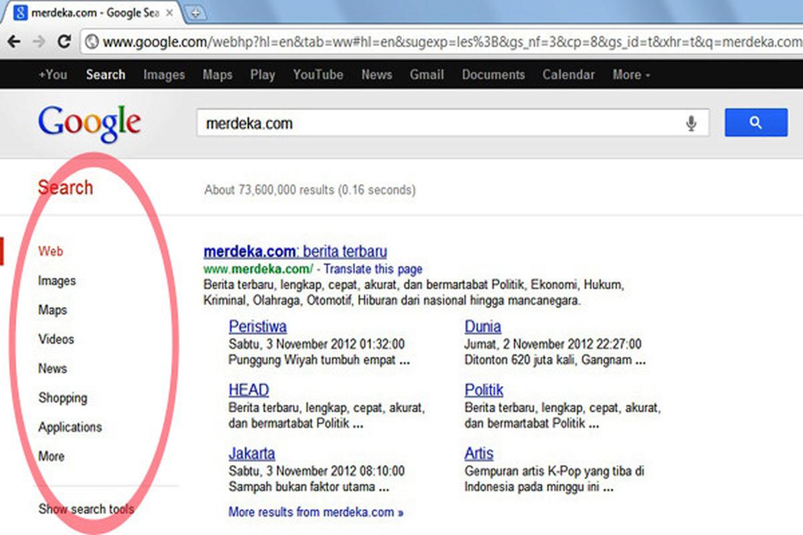
Task: Select Shopping in the left sidebar
Action: pos(63,398)
